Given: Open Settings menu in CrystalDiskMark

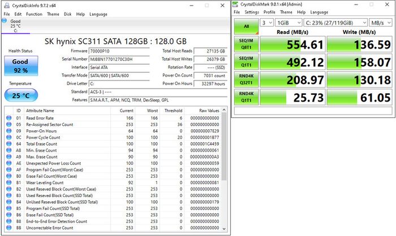Looking at the screenshot, I should (x=252, y=12).
